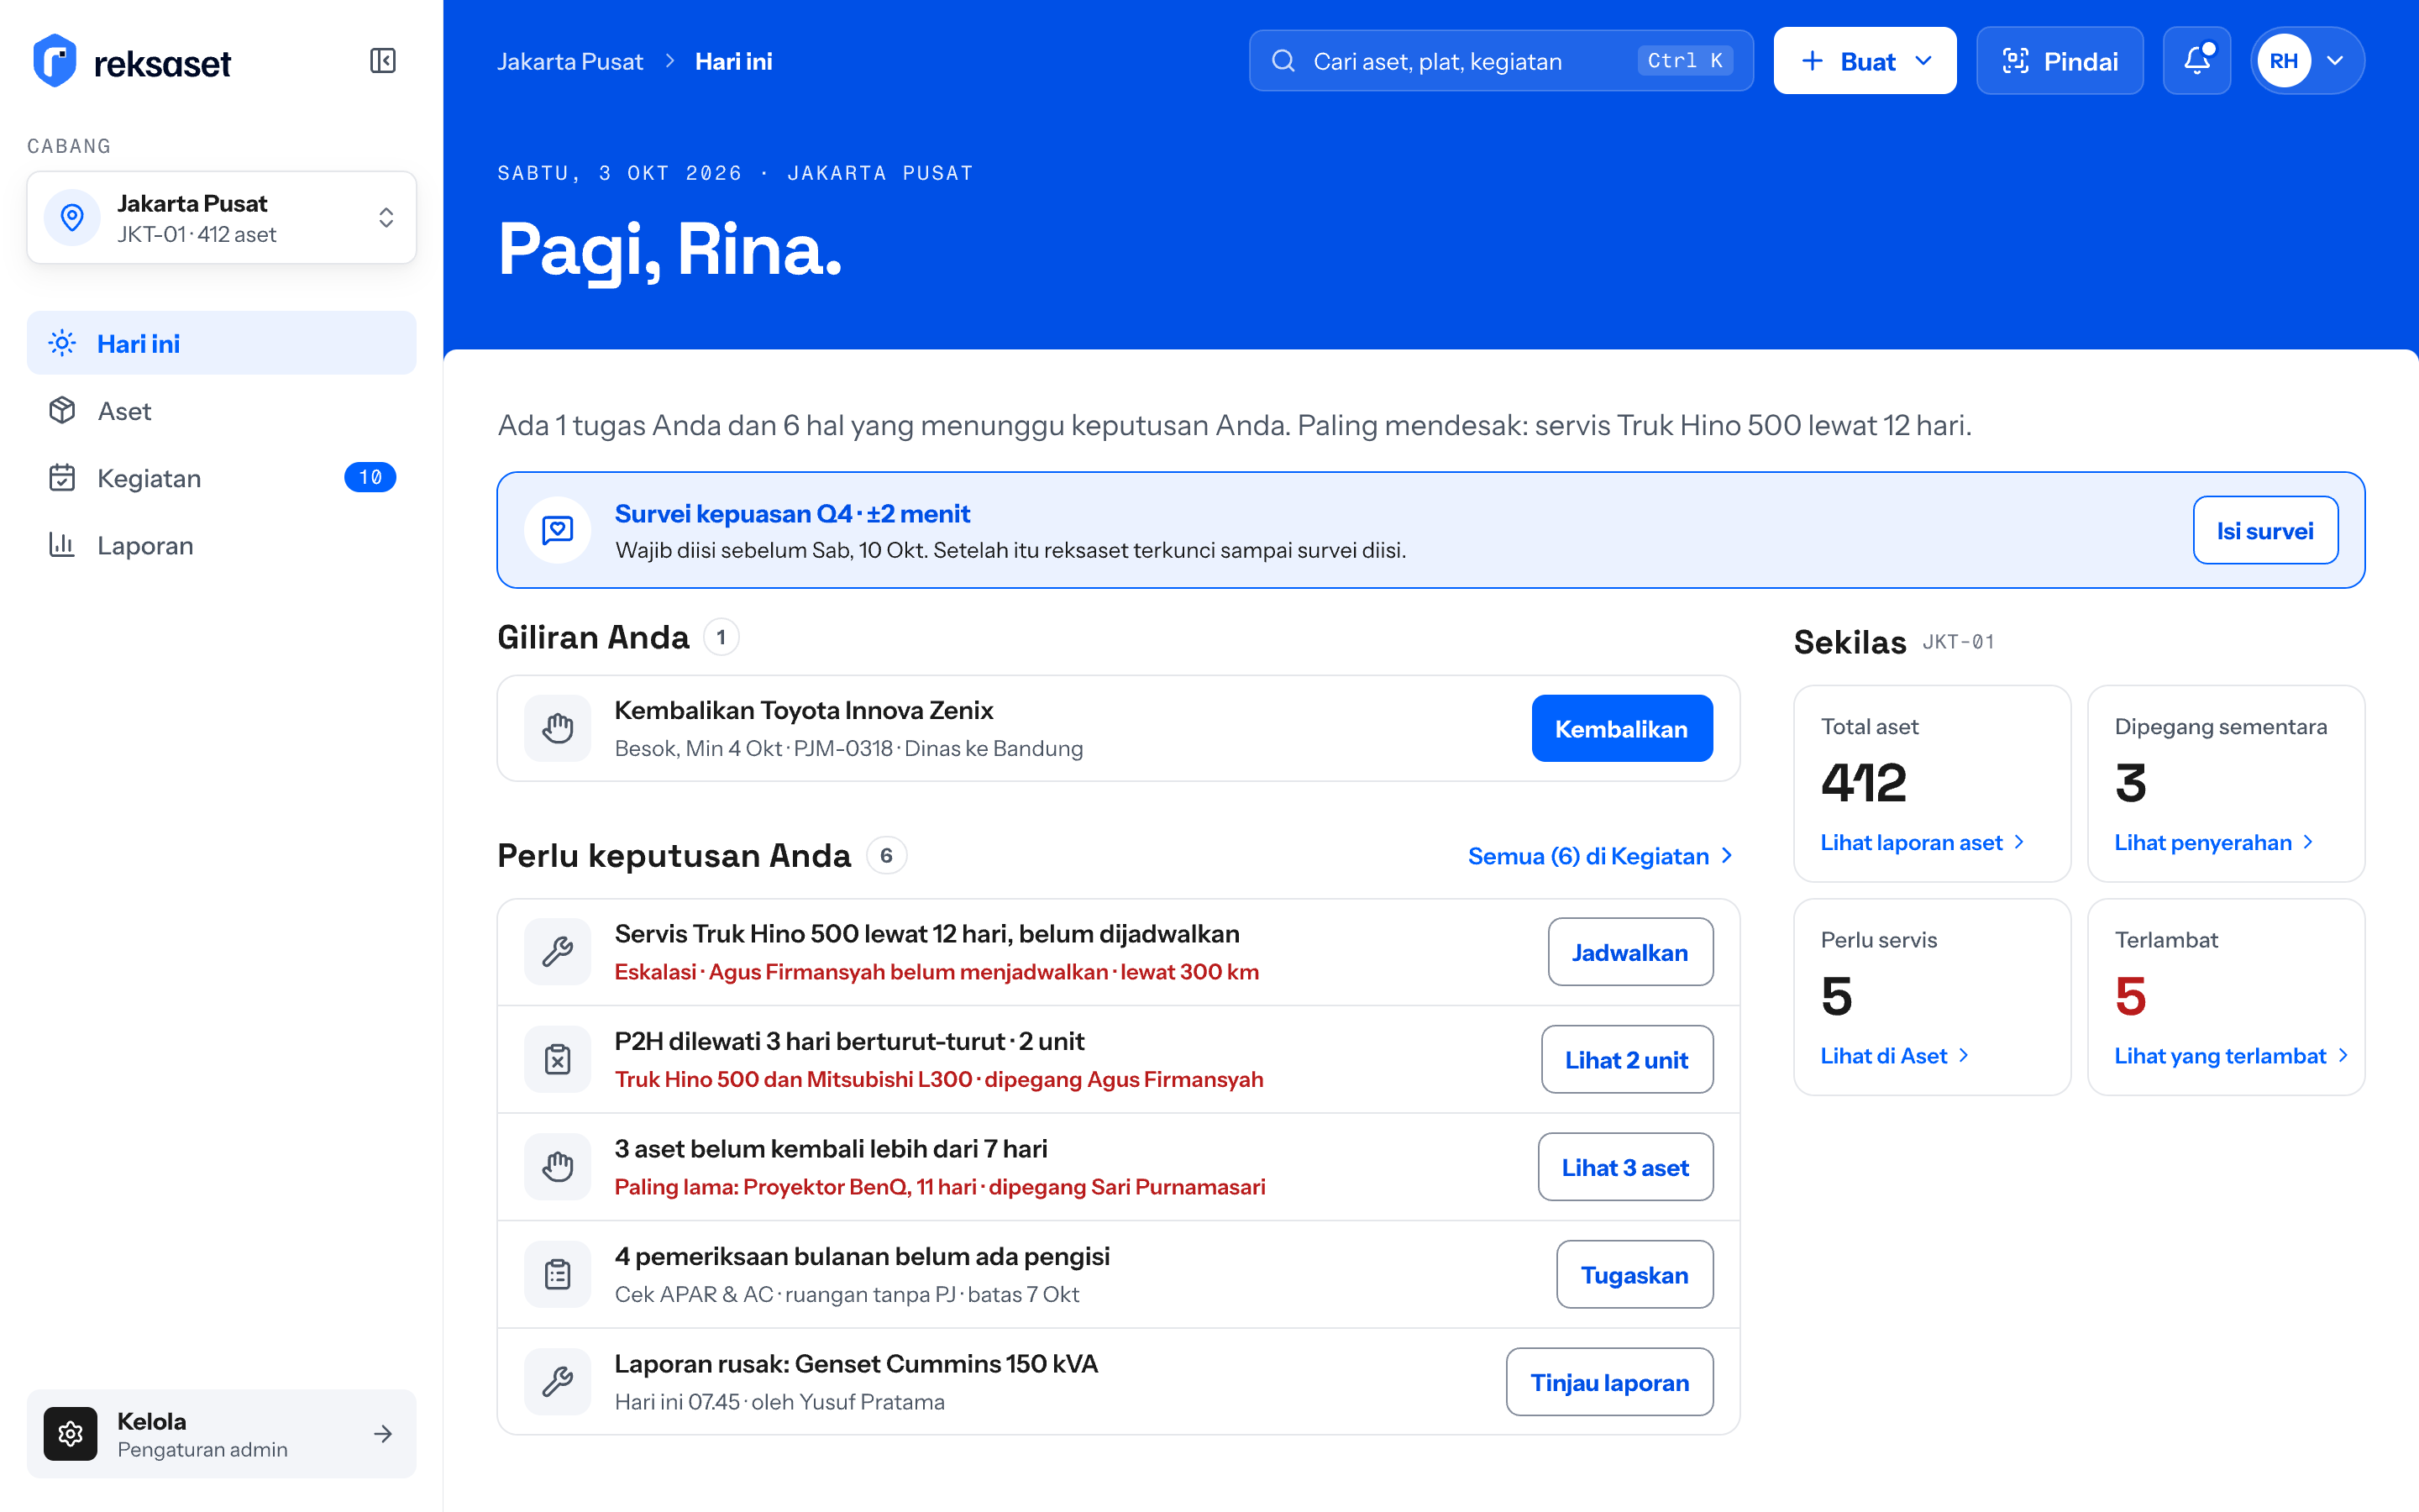Viewport: 2419px width, 1512px height.
Task: Expand the profile menu chevron
Action: 2335,61
